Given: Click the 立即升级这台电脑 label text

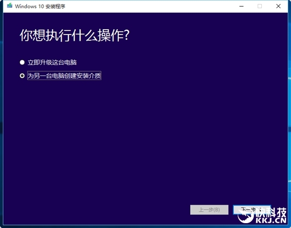Looking at the screenshot, I should click(52, 63).
